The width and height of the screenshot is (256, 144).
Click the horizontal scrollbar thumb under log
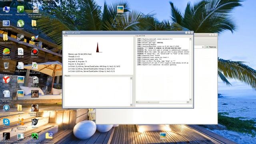(x=148, y=102)
